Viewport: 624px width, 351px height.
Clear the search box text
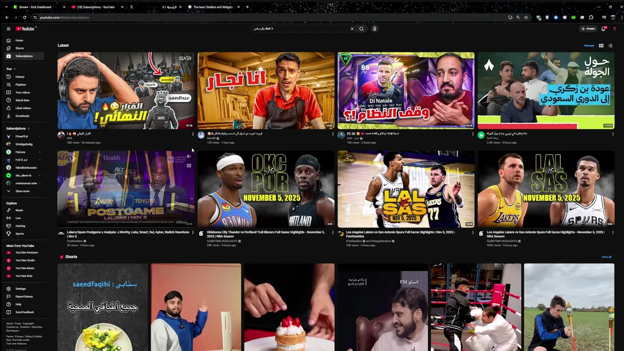(352, 29)
